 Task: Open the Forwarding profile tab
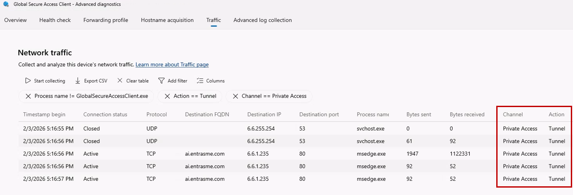pos(106,20)
